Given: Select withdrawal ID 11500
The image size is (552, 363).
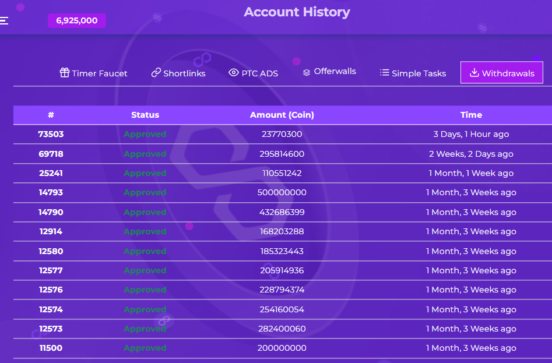Looking at the screenshot, I should (x=51, y=348).
